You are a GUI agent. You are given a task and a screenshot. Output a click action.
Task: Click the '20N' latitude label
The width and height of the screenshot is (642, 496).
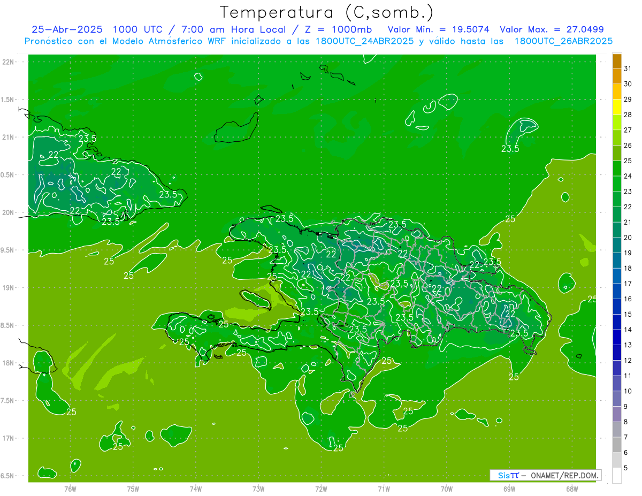(x=9, y=212)
